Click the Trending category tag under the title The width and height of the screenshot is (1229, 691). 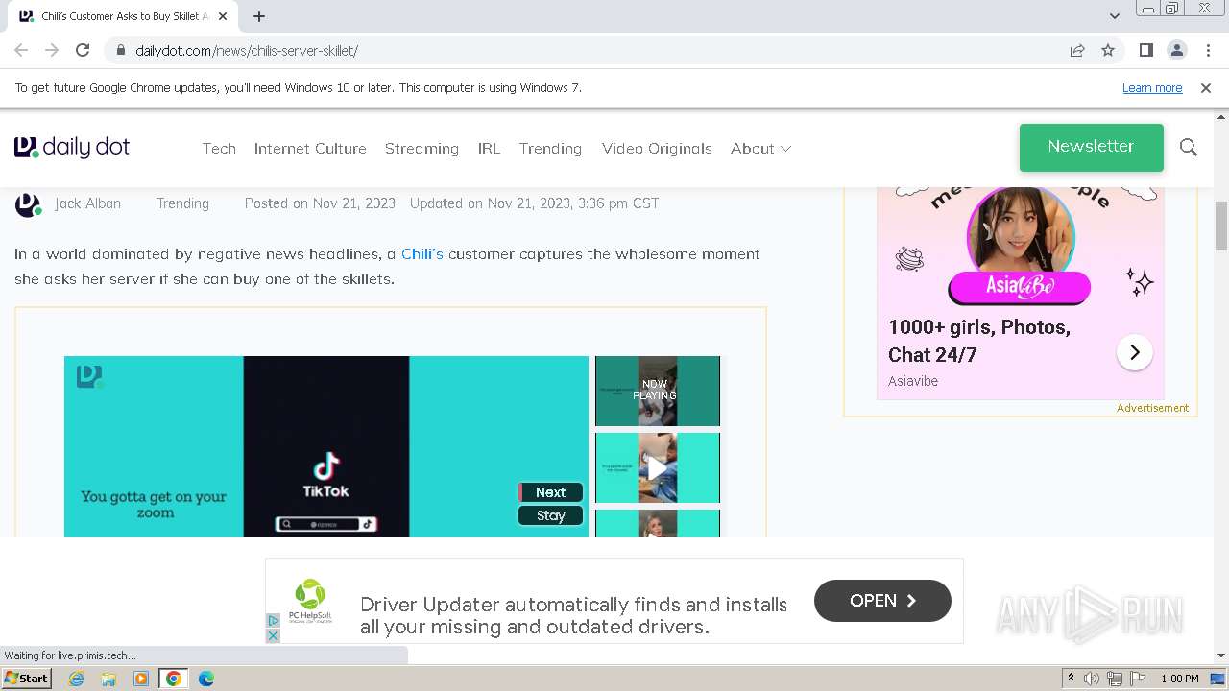point(182,203)
